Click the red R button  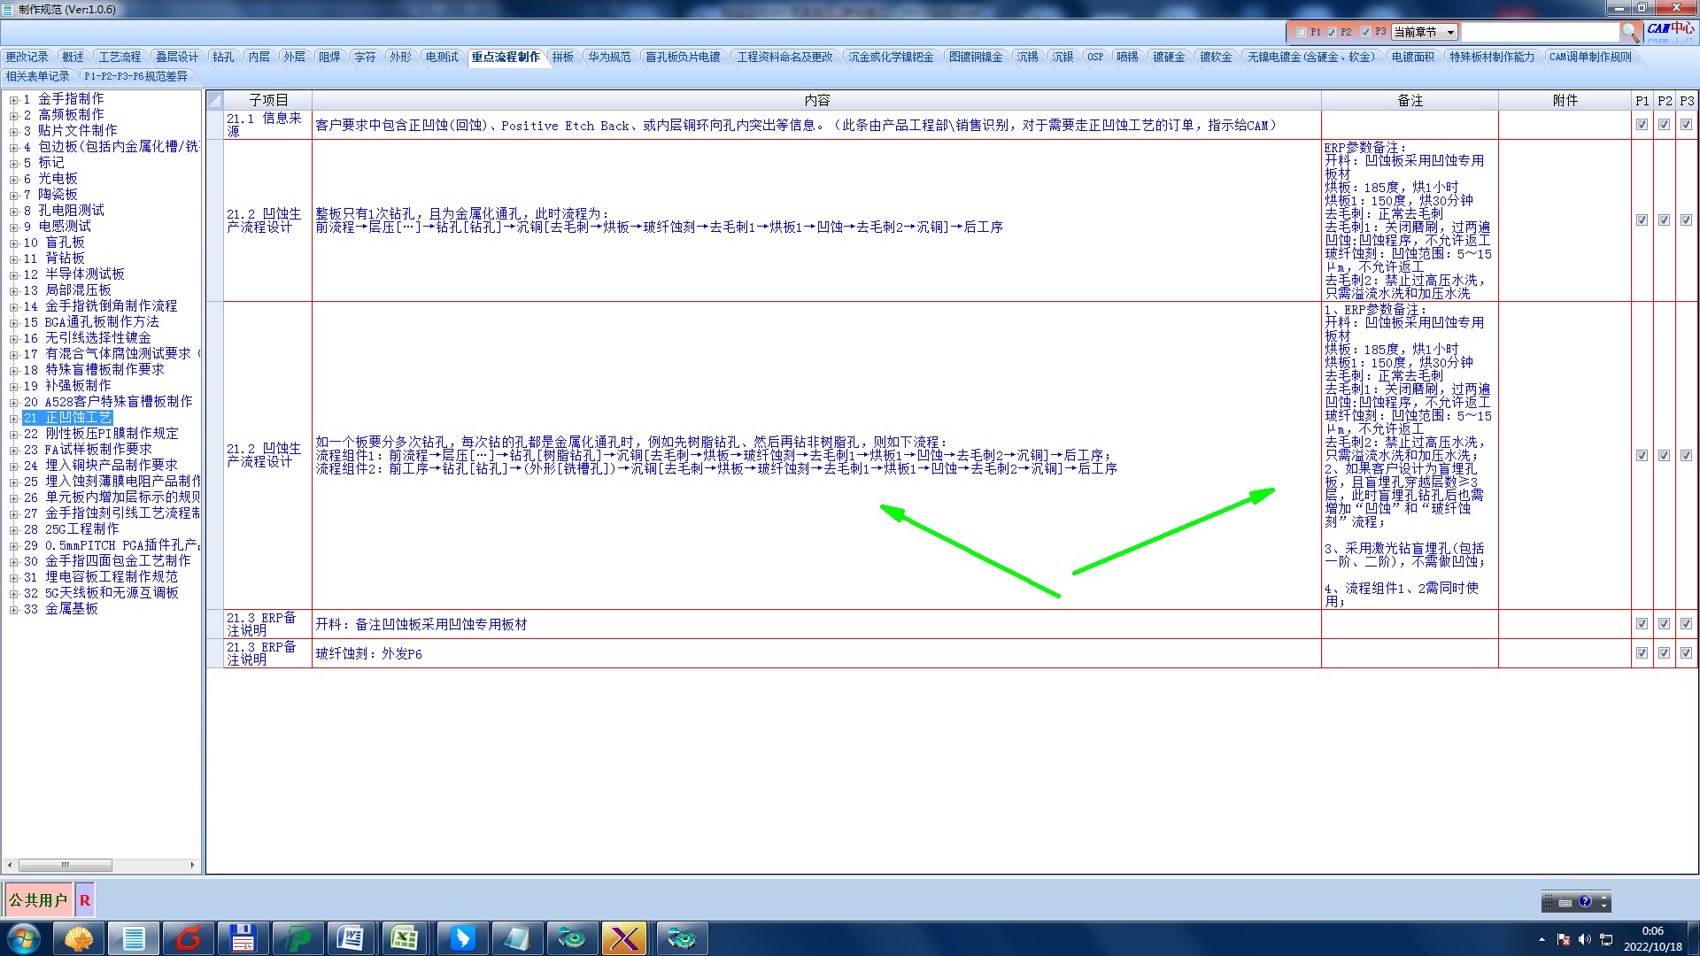pos(85,900)
